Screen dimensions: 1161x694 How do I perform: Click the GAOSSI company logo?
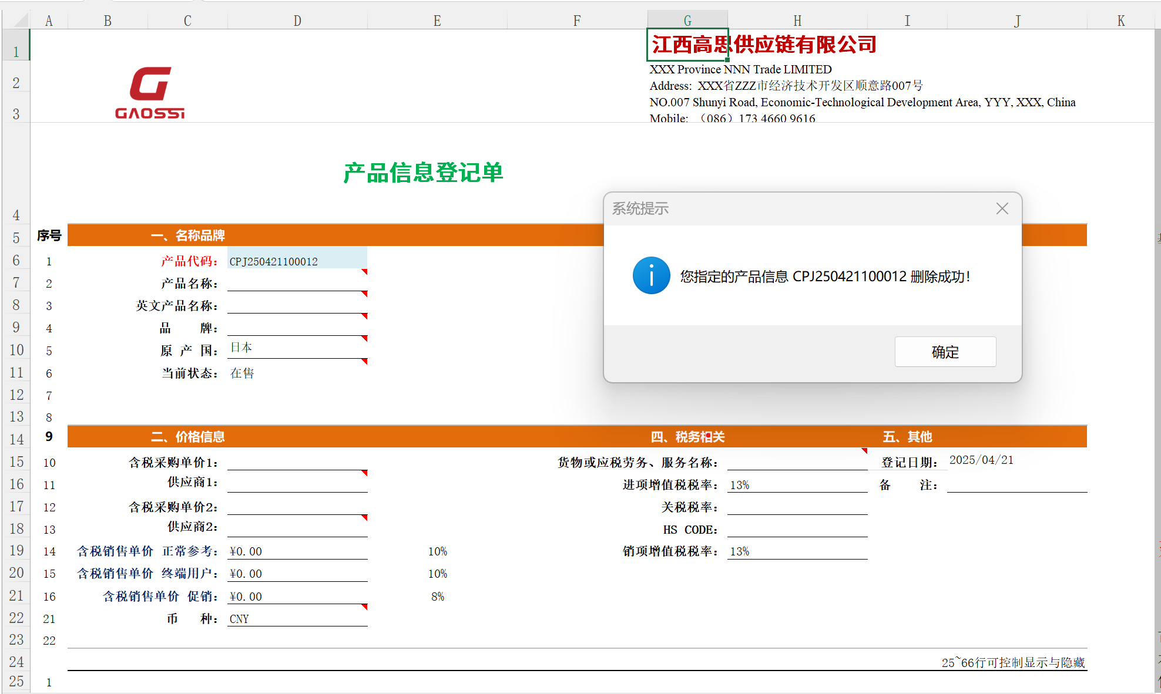(150, 93)
